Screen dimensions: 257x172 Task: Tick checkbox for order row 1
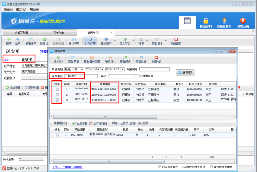click(x=57, y=89)
